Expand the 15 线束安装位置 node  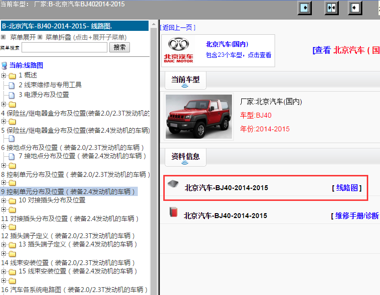[x=3, y=271]
